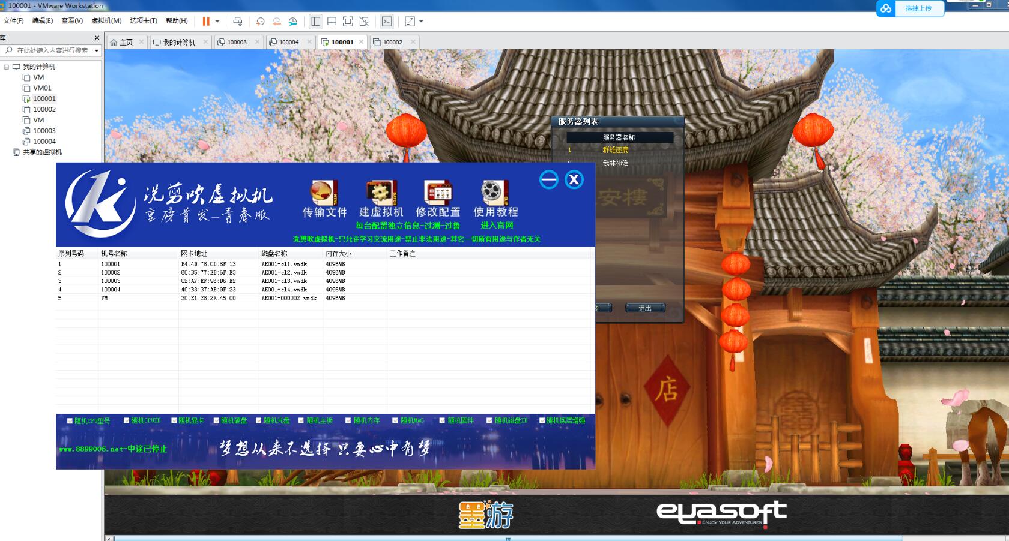Select the row for machine 100002 in the table

[324, 273]
